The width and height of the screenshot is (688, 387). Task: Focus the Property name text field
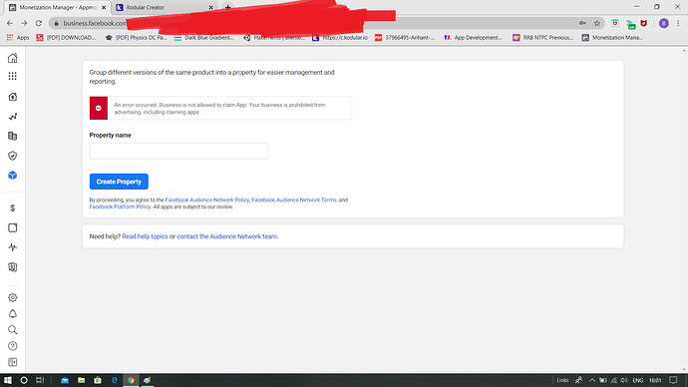pyautogui.click(x=179, y=151)
